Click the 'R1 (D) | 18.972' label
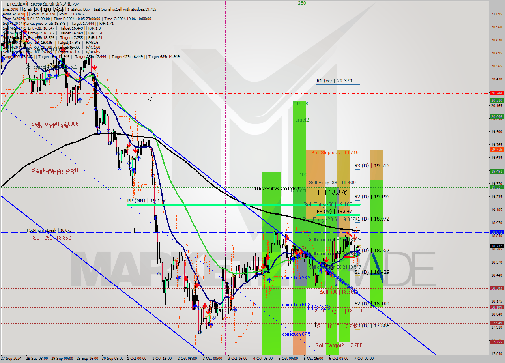505x363 pixels. 372,219
